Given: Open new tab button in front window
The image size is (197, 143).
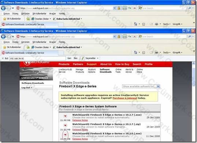Looking at the screenshot, I should point(61,53).
